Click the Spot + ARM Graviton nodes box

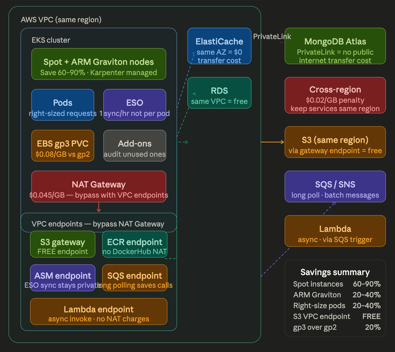(99, 64)
